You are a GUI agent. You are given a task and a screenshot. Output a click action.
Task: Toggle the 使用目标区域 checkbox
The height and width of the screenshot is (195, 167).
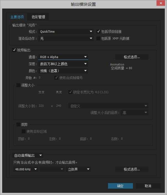click(24, 131)
